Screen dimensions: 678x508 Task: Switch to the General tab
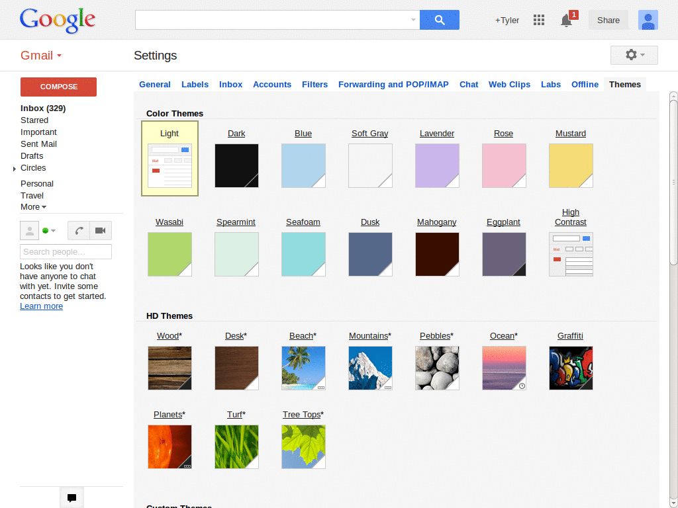[x=155, y=84]
